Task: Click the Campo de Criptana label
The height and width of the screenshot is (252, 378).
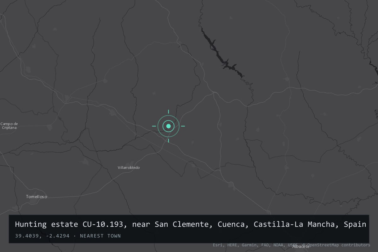Action: tap(9, 126)
